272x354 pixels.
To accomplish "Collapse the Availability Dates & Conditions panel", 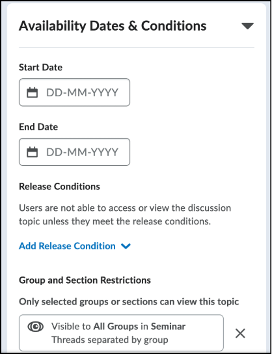I will click(247, 26).
